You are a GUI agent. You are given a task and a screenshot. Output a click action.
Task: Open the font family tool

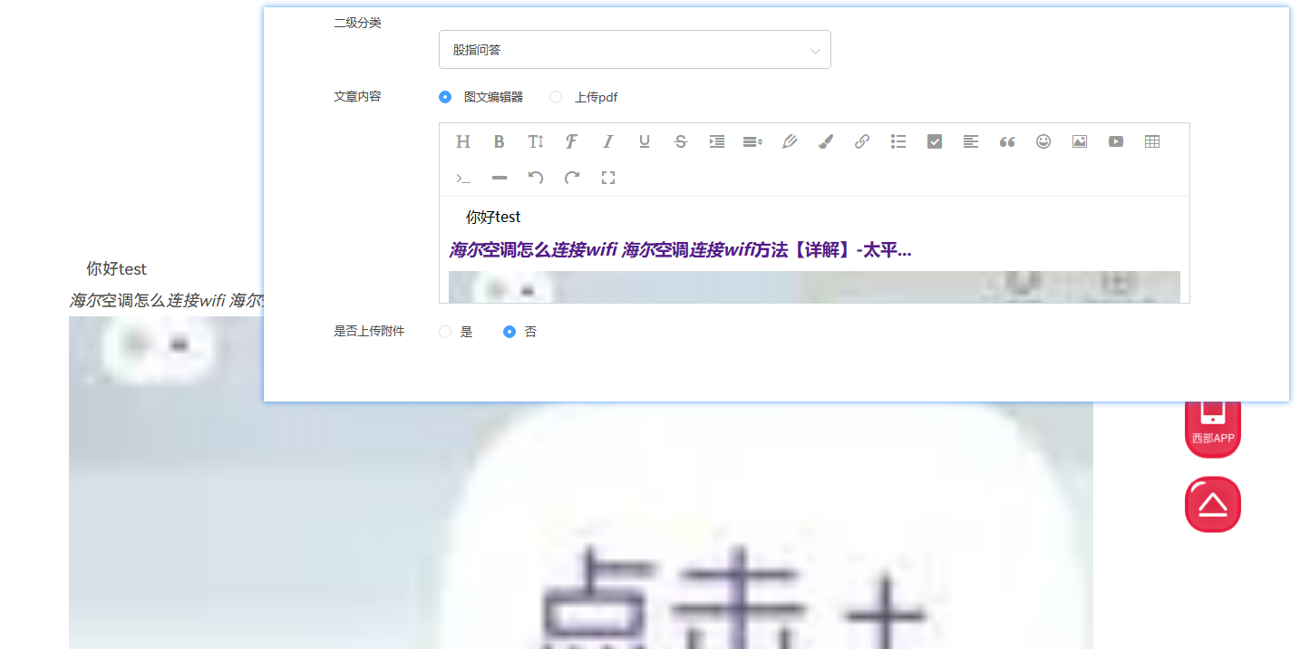572,141
